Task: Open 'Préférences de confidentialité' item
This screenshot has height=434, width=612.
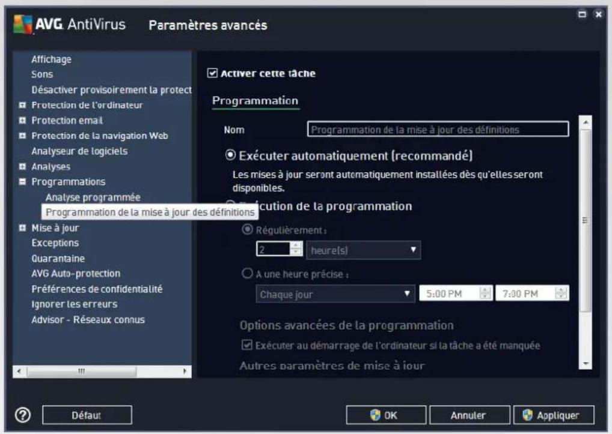Action: click(97, 289)
